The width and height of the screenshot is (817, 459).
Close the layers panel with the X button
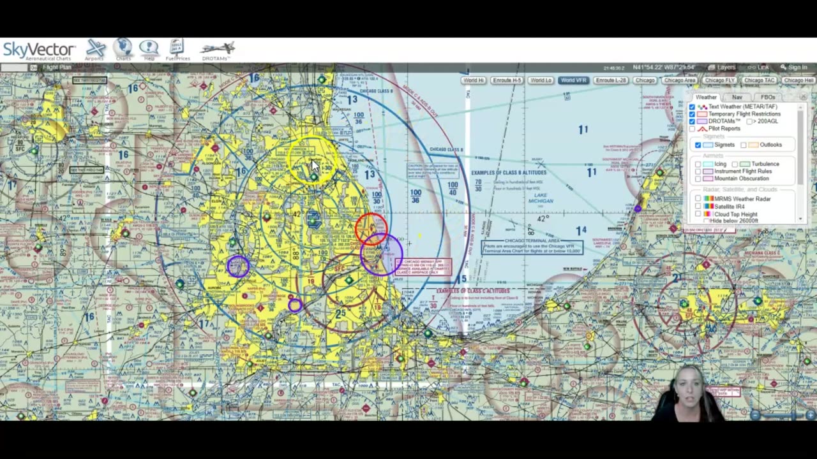(803, 97)
